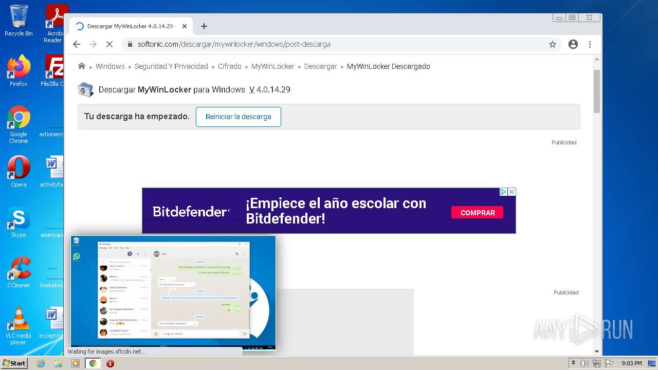This screenshot has width=658, height=370.
Task: Click the WhatsApp screenshot thumbnail
Action: [x=173, y=292]
